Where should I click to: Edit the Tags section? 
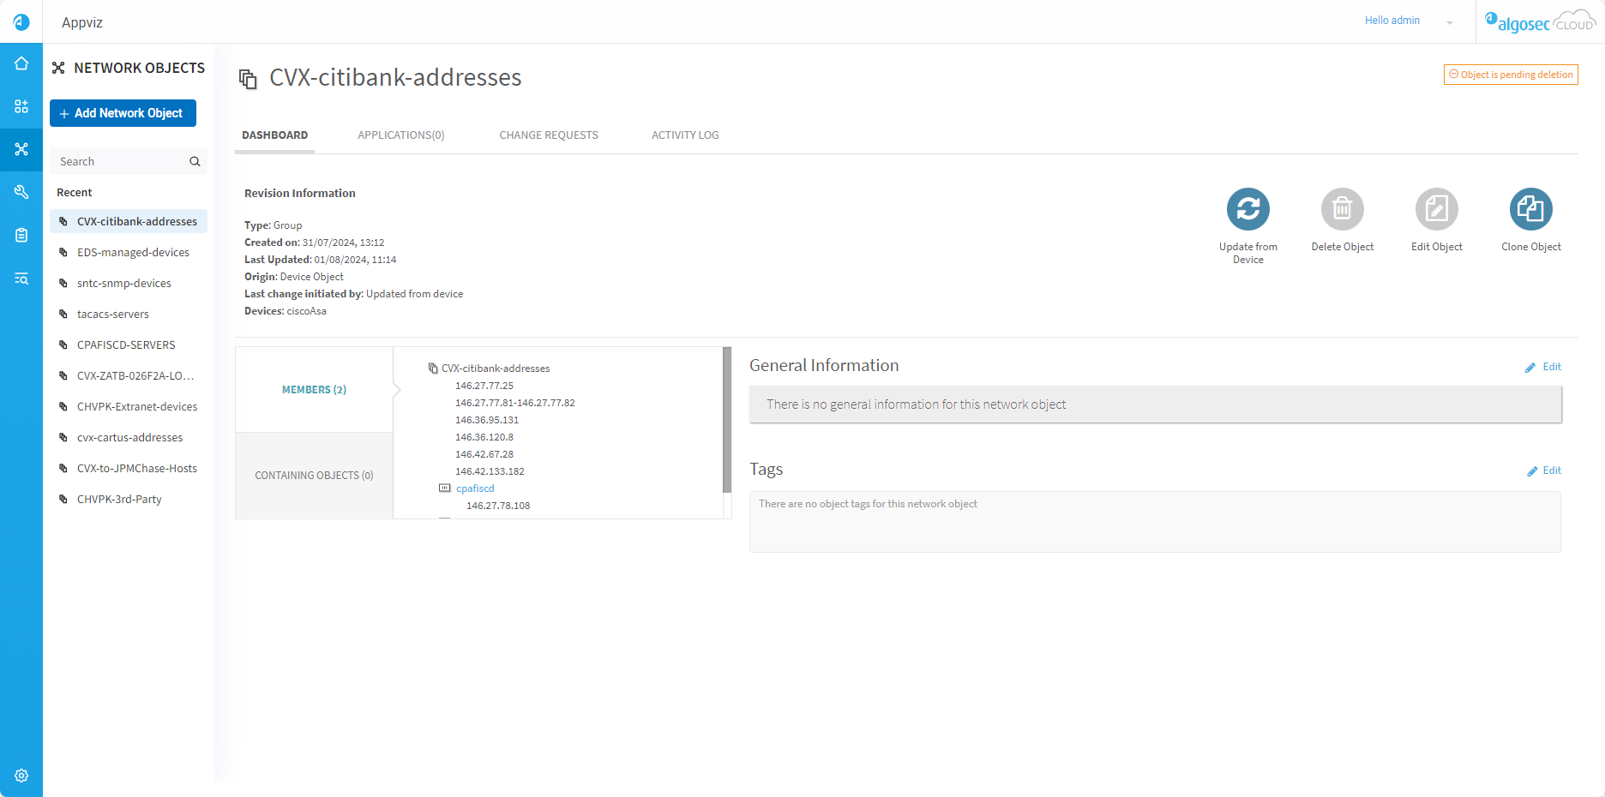[x=1544, y=470]
